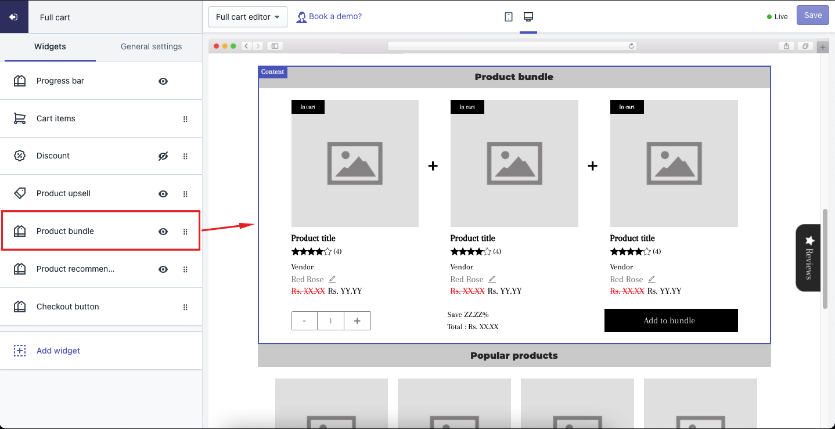Viewport: 835px width, 429px height.
Task: Click the Discount row drag handle
Action: 185,156
